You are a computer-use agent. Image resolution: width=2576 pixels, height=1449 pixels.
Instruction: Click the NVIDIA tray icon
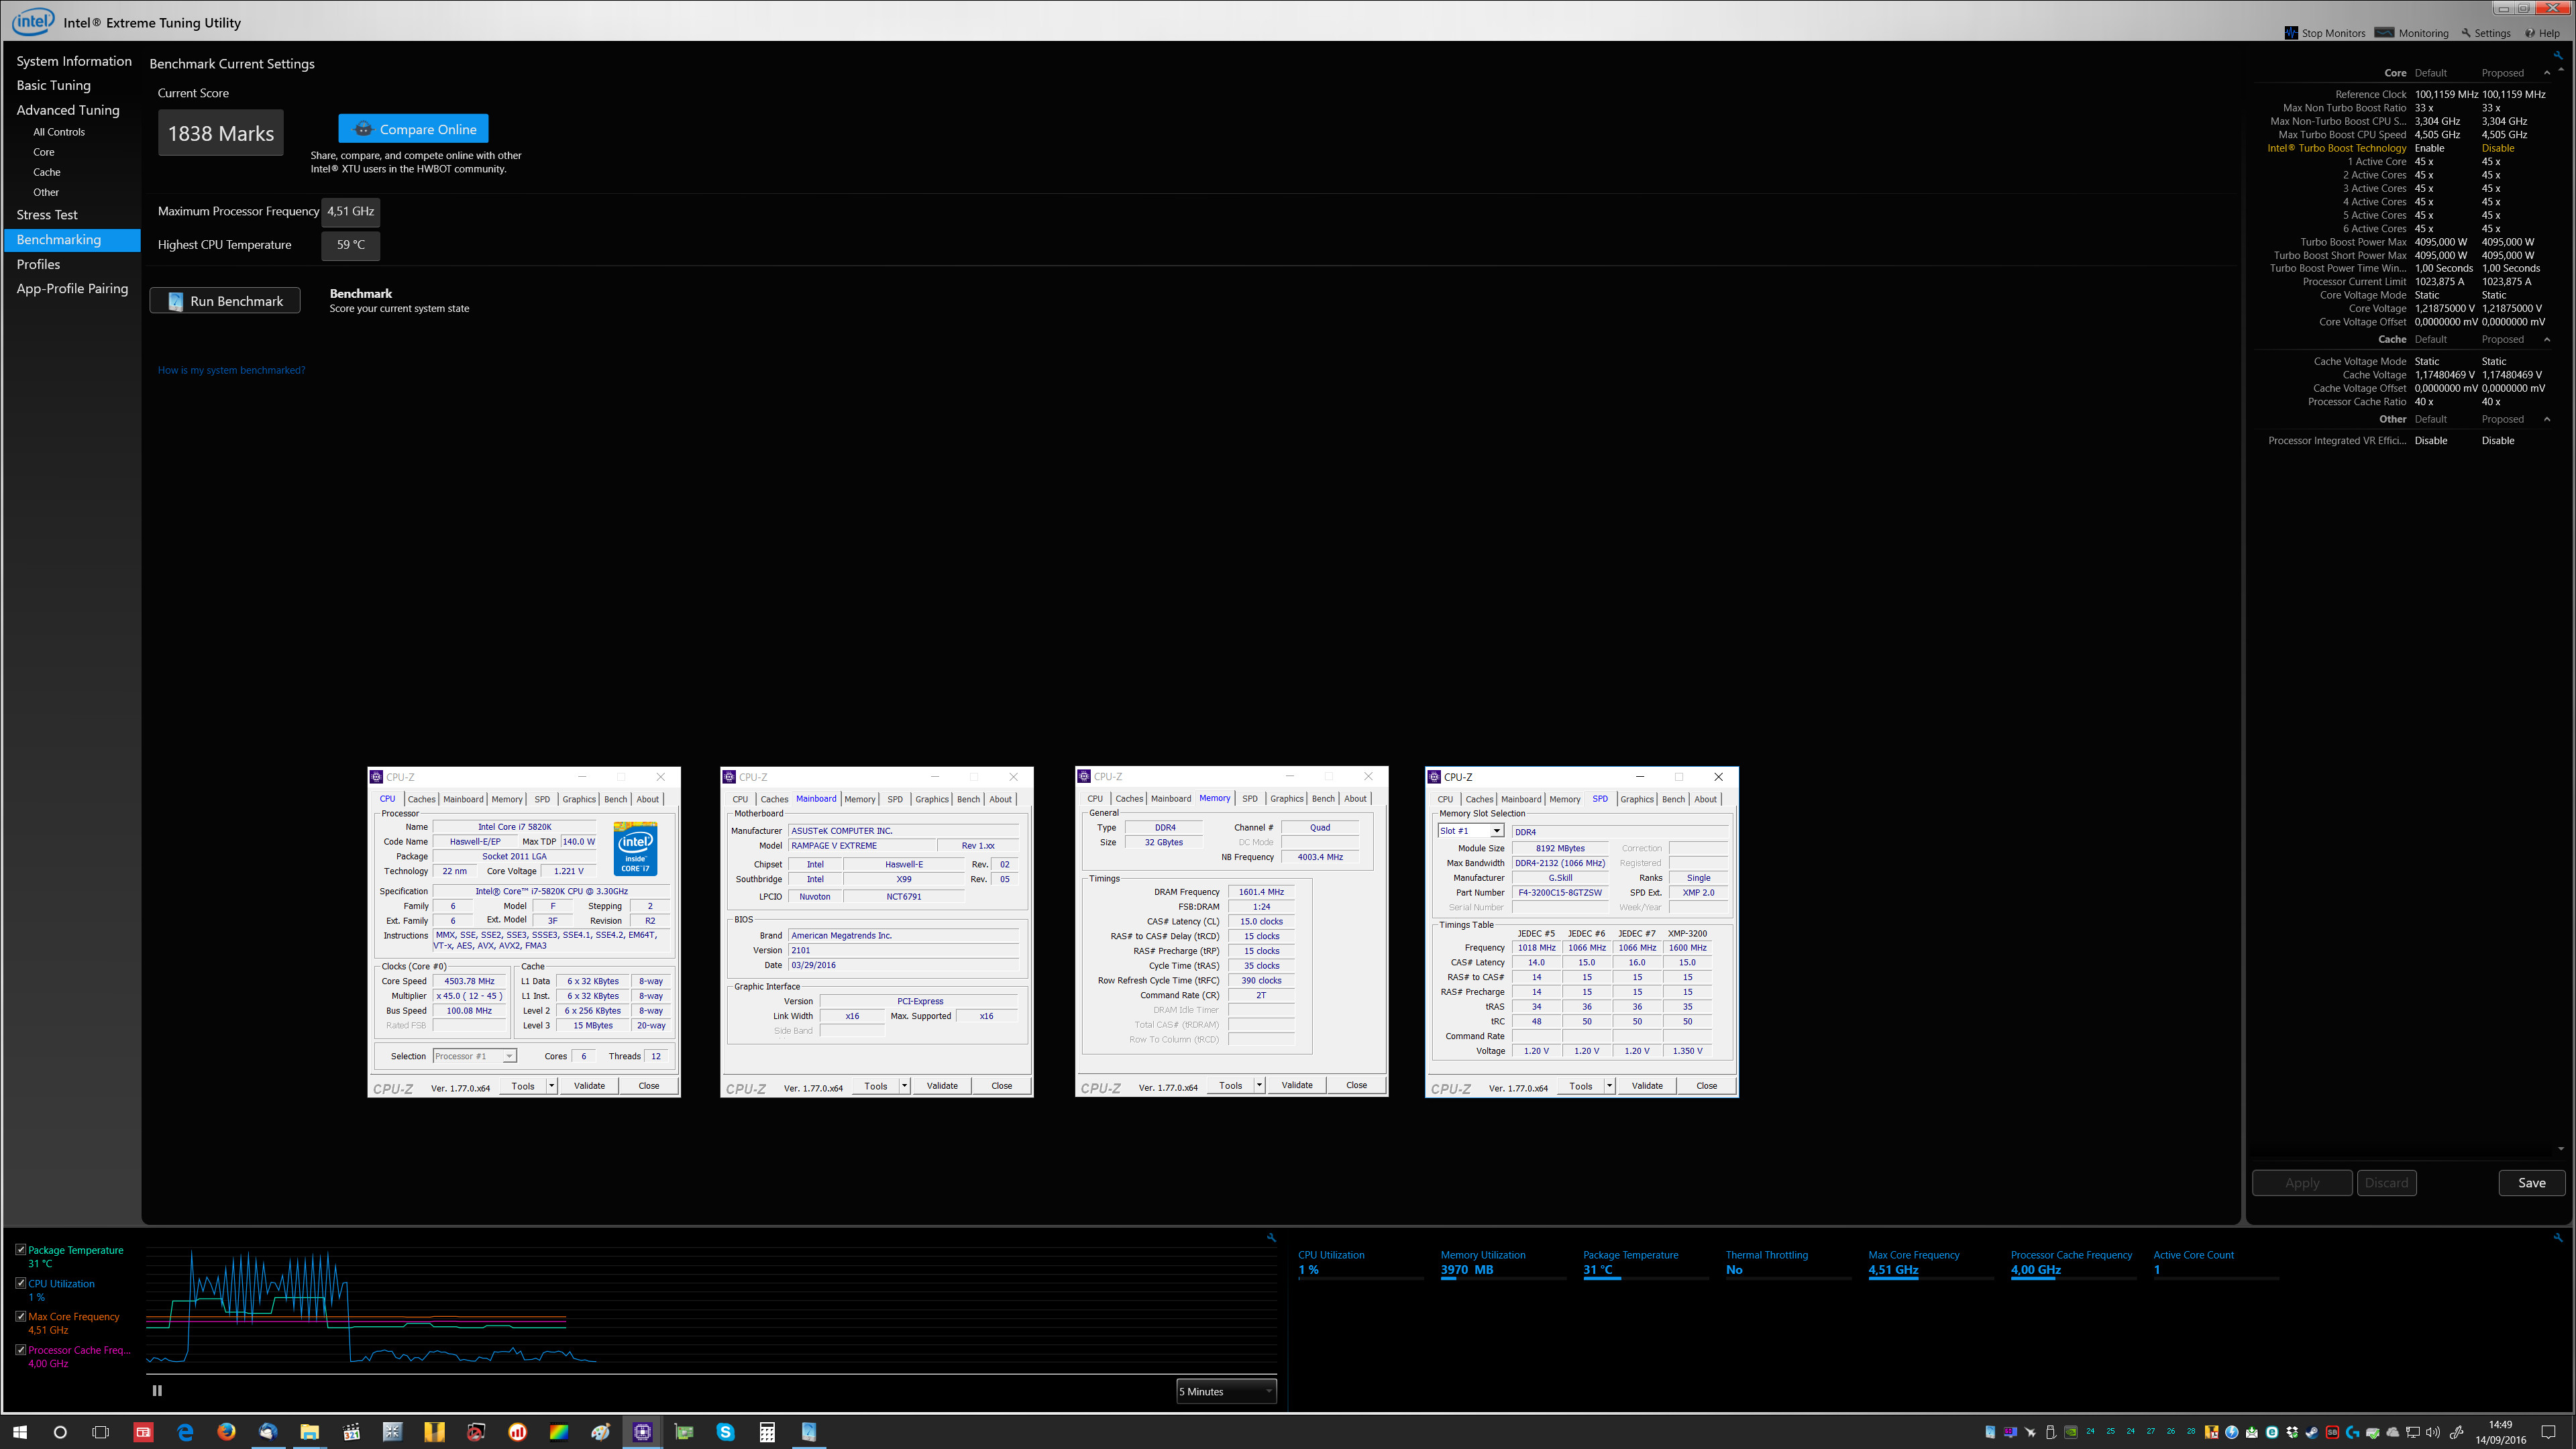coord(2071,1432)
